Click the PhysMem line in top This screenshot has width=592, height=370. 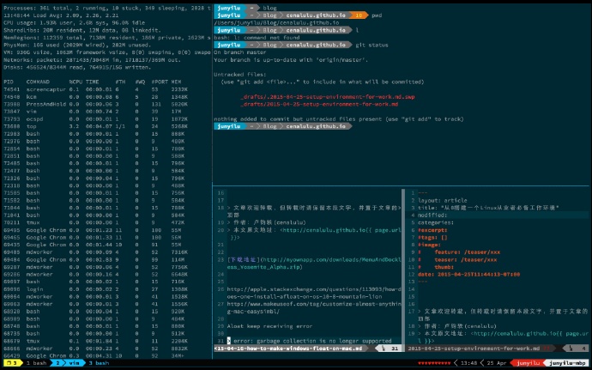(x=77, y=45)
